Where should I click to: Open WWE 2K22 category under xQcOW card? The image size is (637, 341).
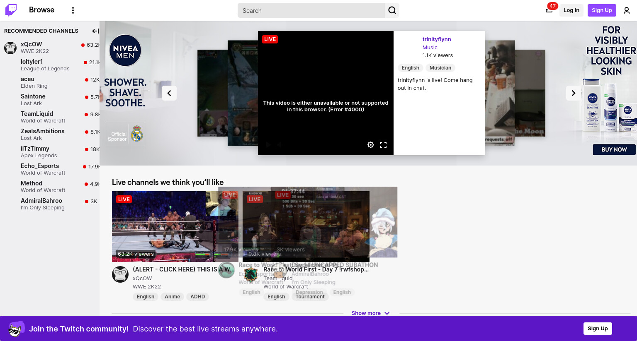pos(147,287)
